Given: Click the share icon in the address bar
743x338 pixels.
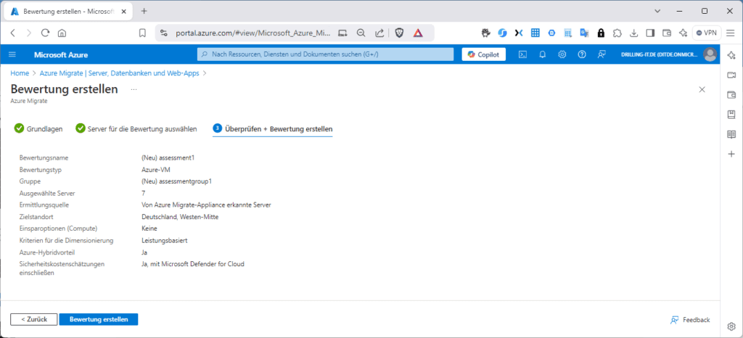Looking at the screenshot, I should [379, 33].
